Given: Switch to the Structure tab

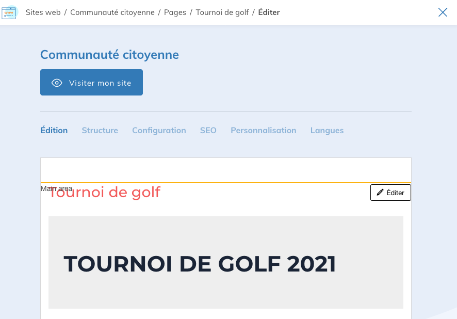Looking at the screenshot, I should point(100,130).
